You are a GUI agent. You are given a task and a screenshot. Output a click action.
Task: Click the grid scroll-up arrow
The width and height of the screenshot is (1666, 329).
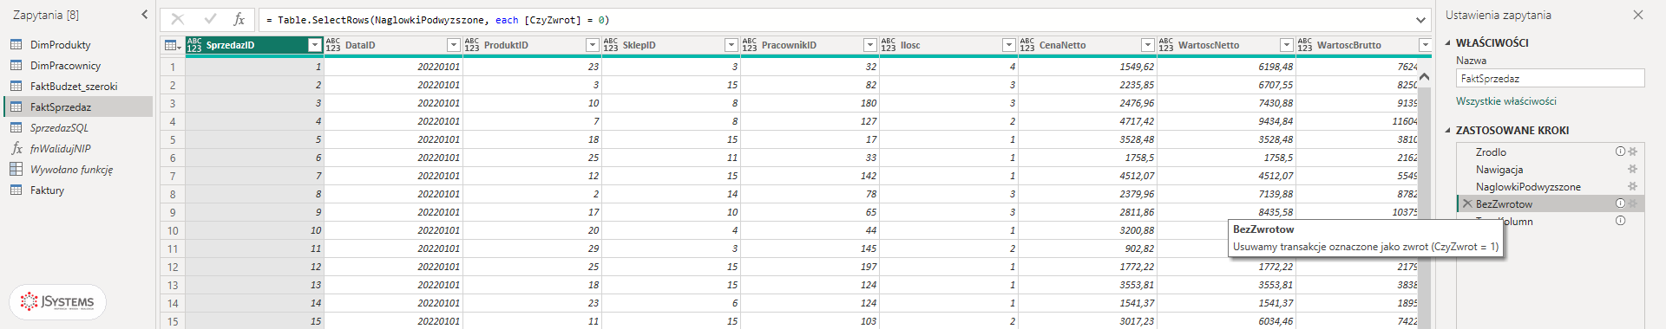(1424, 76)
